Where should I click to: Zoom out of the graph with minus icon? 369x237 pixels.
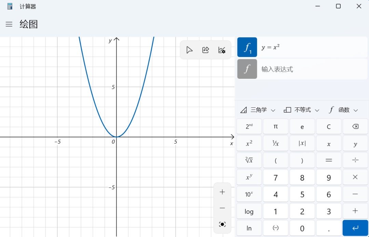tap(222, 208)
